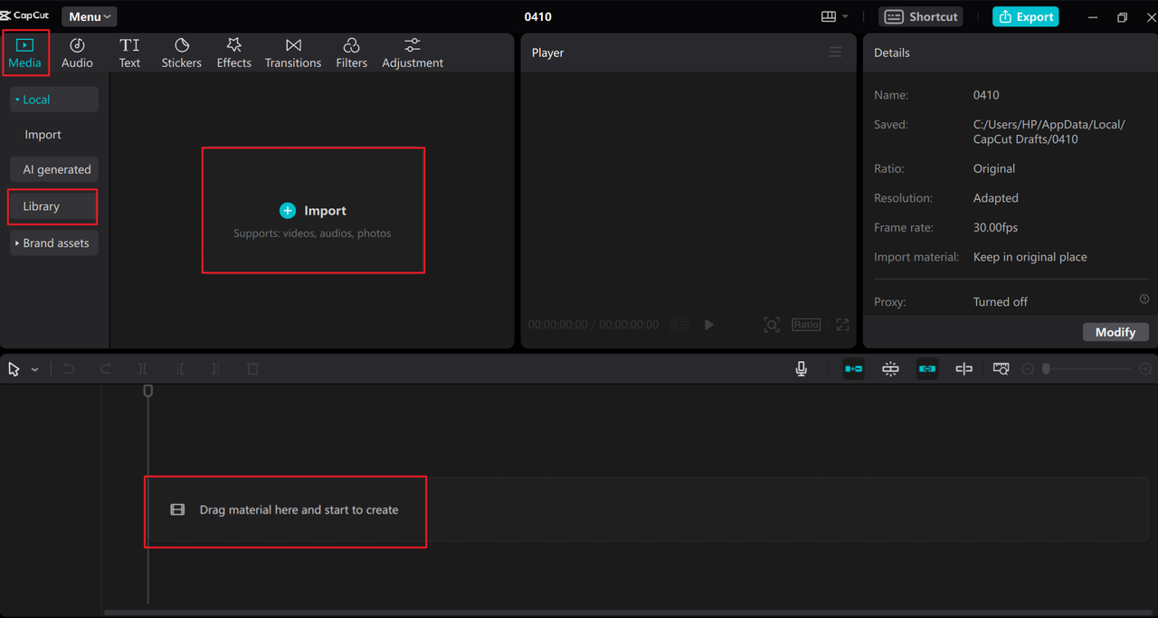Collapse the Local section
Image resolution: width=1158 pixels, height=618 pixels.
pyautogui.click(x=54, y=100)
